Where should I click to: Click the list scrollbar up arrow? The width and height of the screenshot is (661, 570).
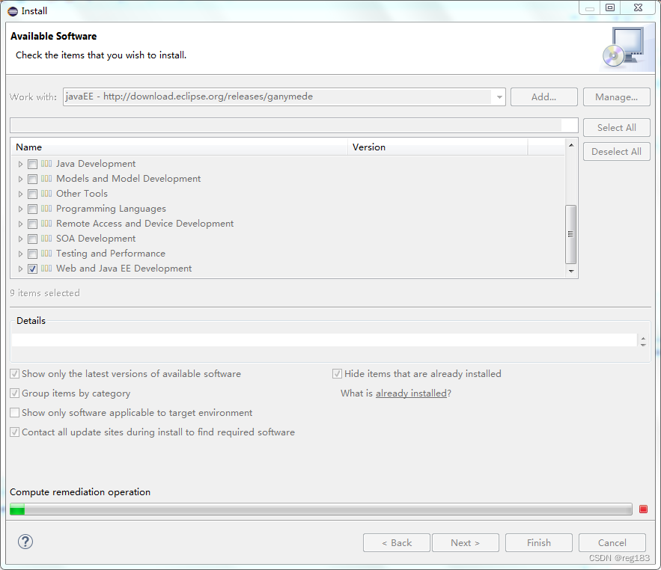[570, 145]
